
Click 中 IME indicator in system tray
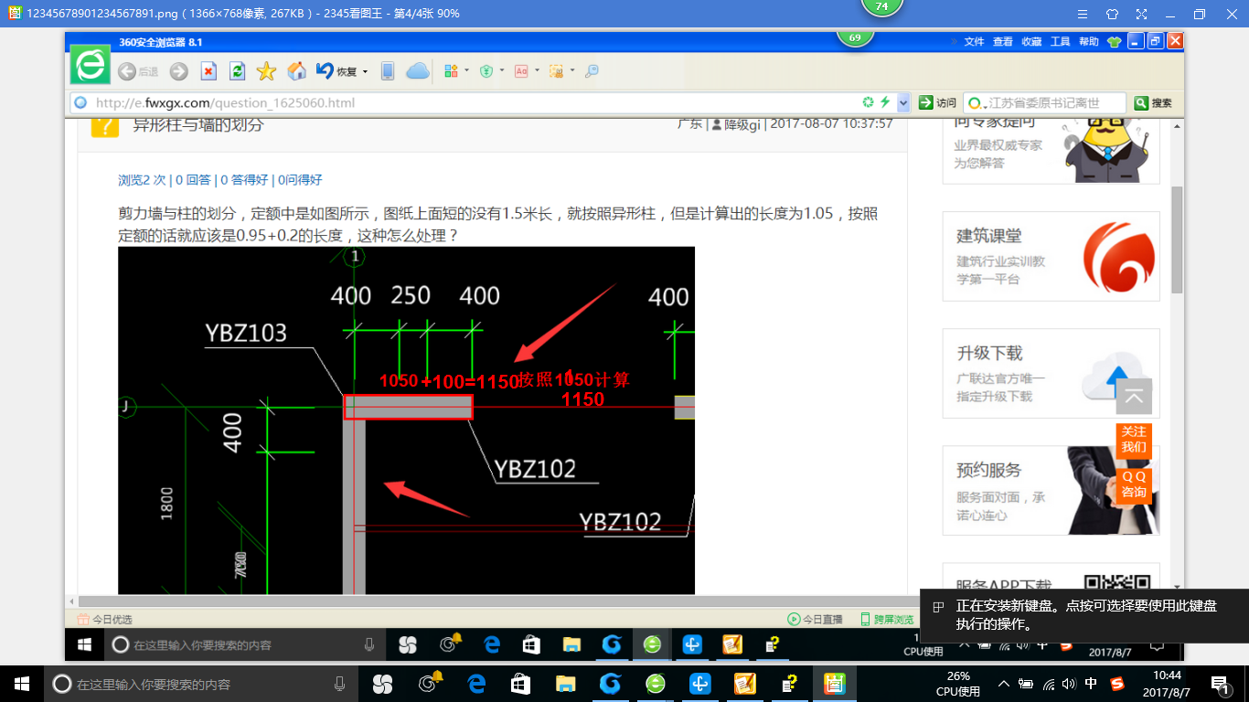pos(1091,684)
